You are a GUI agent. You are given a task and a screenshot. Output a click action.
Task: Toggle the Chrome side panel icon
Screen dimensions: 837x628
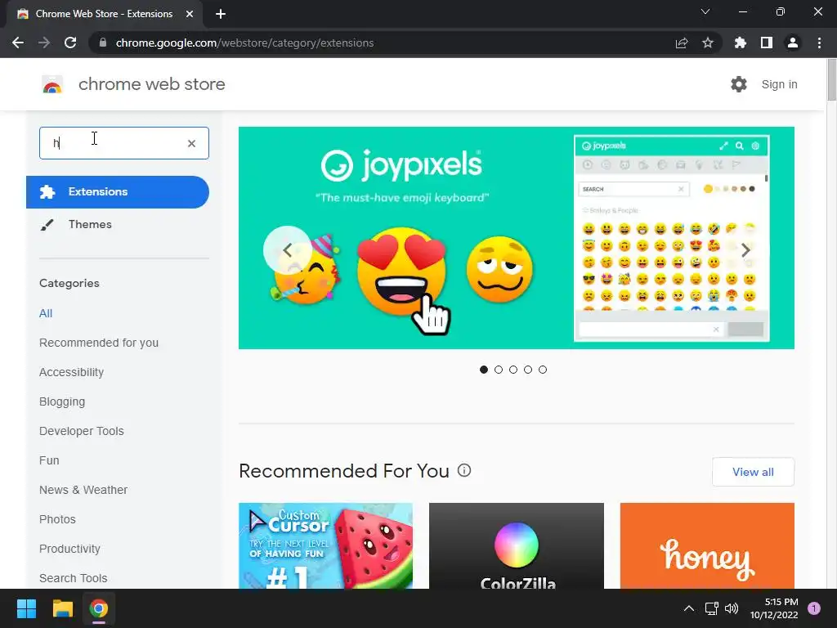click(767, 43)
